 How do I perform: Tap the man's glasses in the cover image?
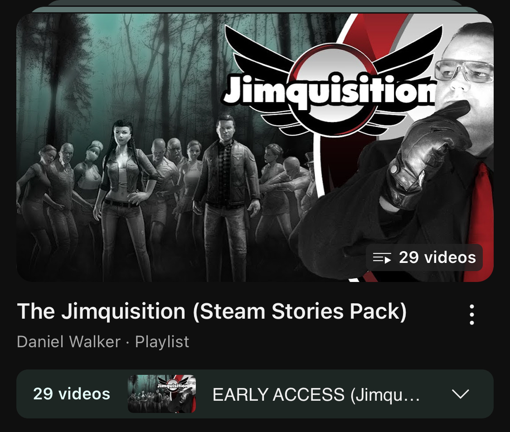click(x=463, y=70)
